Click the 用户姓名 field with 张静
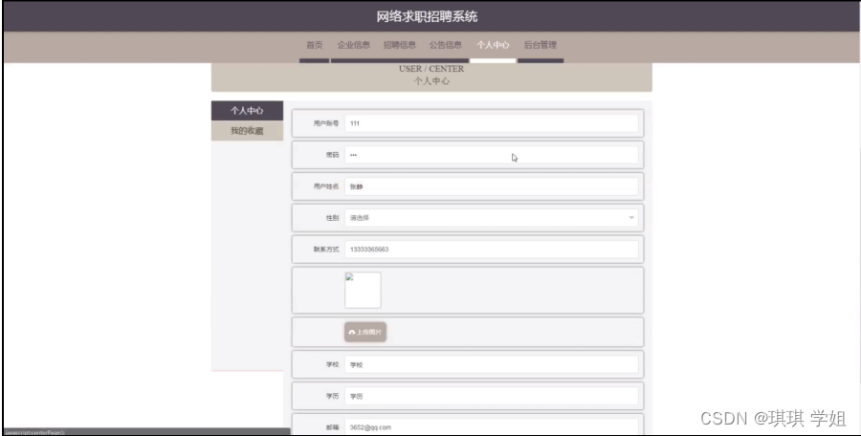Image resolution: width=861 pixels, height=436 pixels. (492, 186)
